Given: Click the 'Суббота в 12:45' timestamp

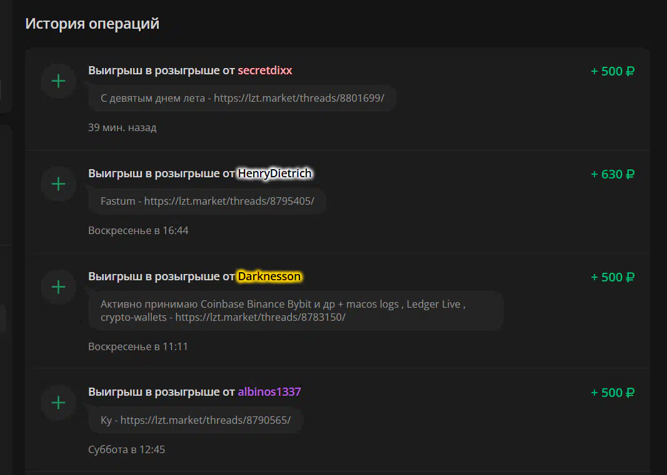Looking at the screenshot, I should click(126, 449).
